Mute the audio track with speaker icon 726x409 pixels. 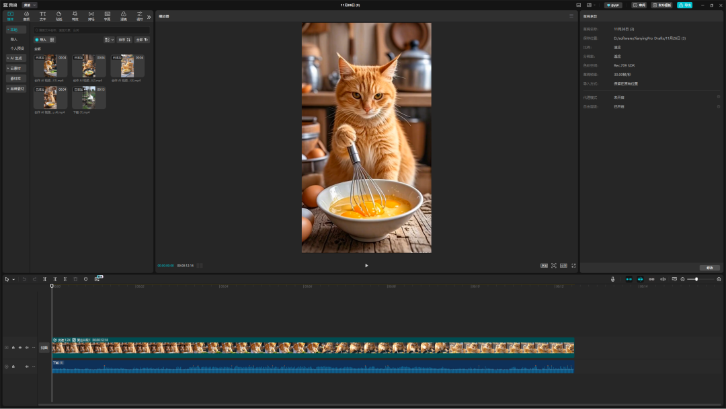coord(27,367)
